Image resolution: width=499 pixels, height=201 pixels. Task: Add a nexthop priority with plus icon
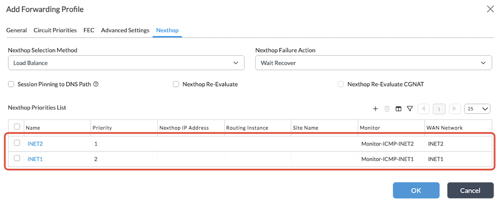click(x=375, y=109)
